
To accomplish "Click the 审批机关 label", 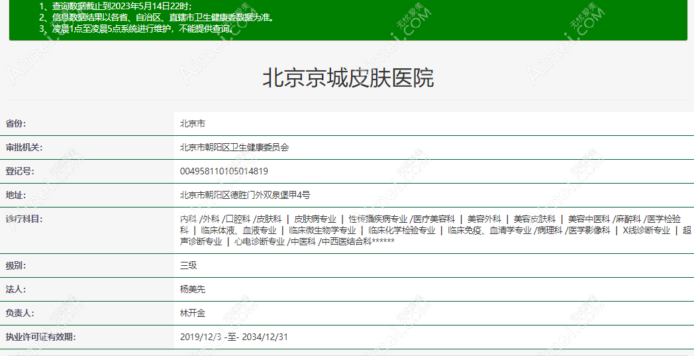I will [x=24, y=148].
